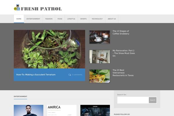View the 2 comments link
174x116 pixels.
pos(77,75)
